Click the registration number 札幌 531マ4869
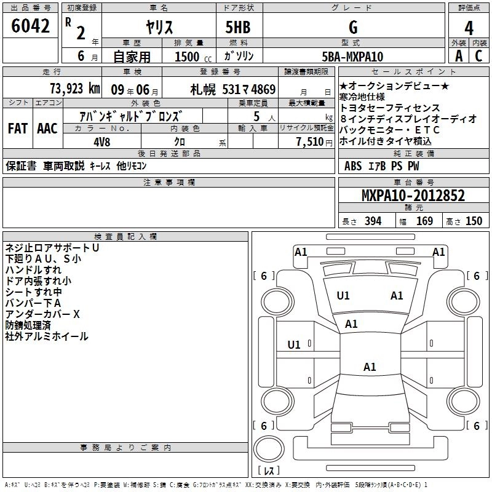 [x=232, y=89]
